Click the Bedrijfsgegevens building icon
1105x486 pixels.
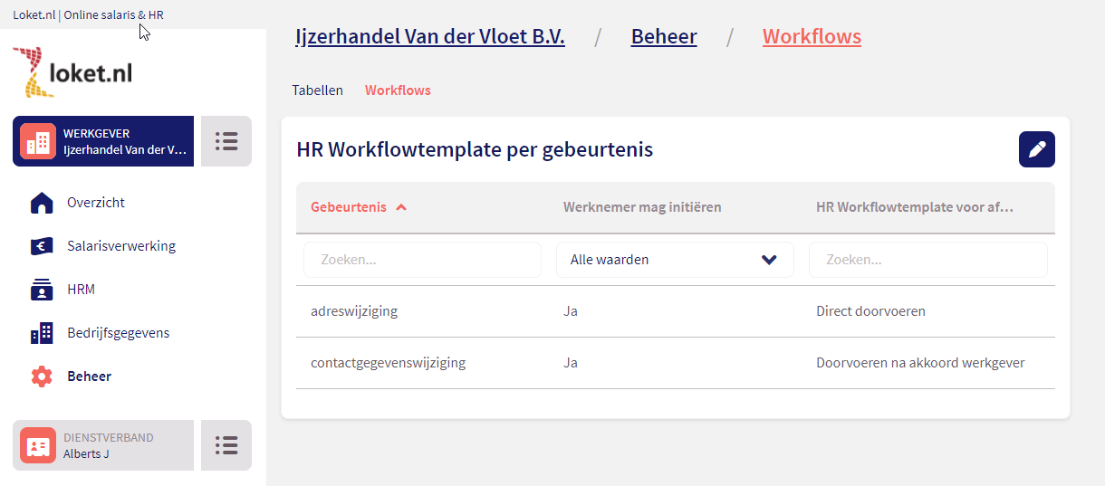(42, 333)
